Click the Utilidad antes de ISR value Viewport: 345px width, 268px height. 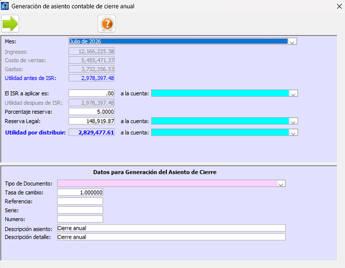(x=92, y=78)
